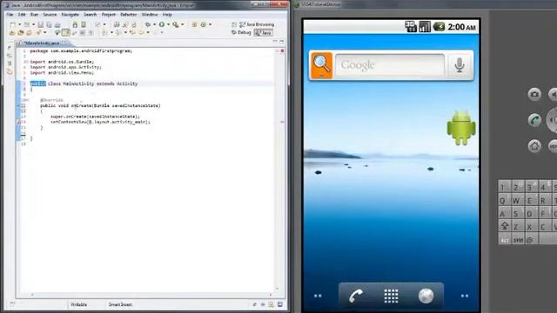Viewport: 557px width, 313px height.
Task: Open the Run menu
Action: pyautogui.click(x=35, y=15)
